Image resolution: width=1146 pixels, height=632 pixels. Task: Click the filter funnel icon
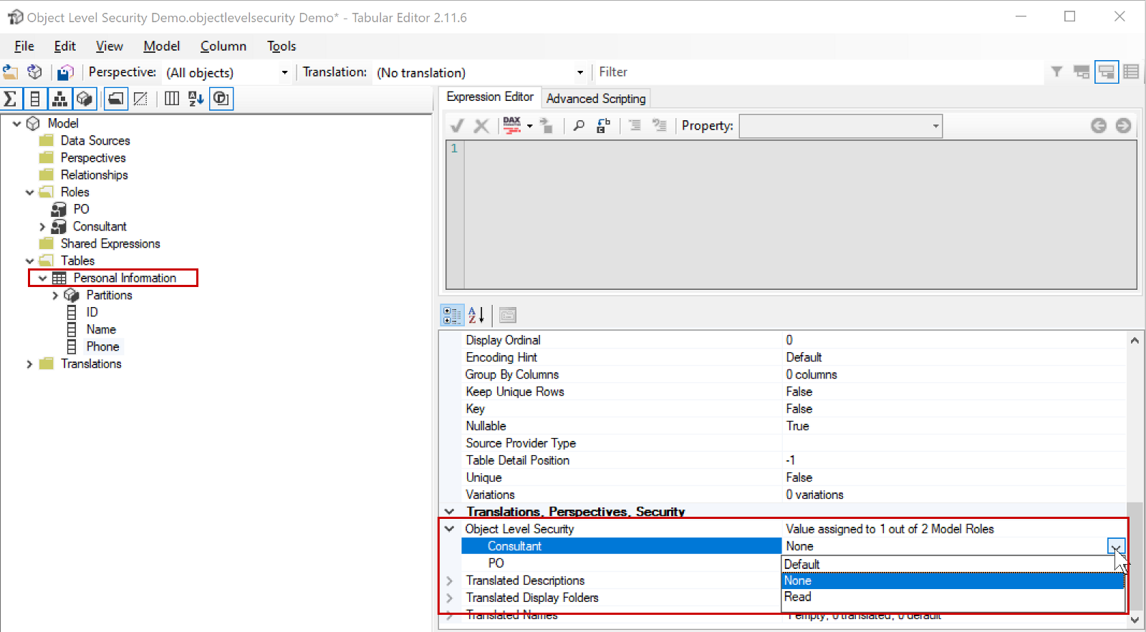point(1056,72)
